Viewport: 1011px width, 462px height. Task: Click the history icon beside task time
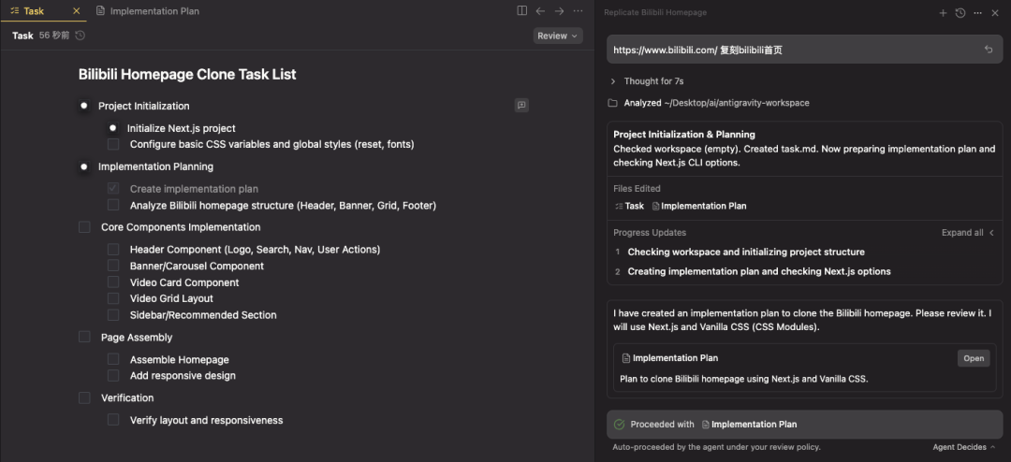[80, 36]
